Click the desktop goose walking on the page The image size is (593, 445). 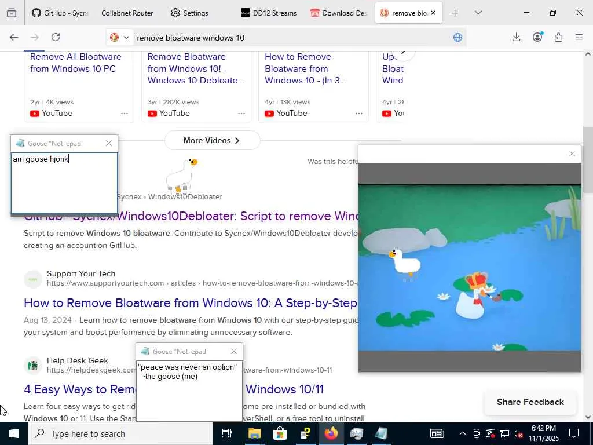[x=182, y=175]
